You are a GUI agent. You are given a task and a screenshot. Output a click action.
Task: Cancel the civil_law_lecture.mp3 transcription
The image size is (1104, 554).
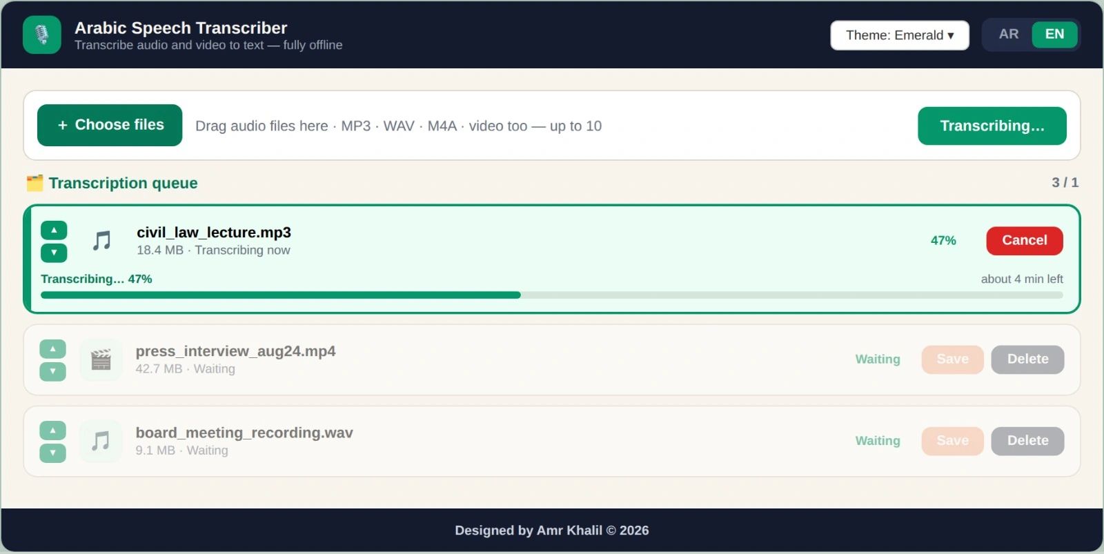pyautogui.click(x=1025, y=240)
